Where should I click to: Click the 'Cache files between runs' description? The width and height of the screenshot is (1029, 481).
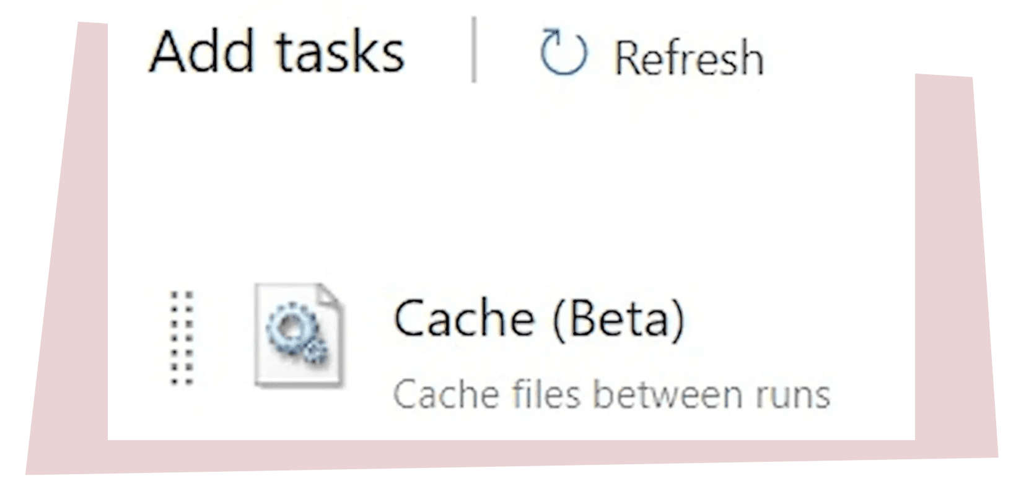pyautogui.click(x=611, y=394)
